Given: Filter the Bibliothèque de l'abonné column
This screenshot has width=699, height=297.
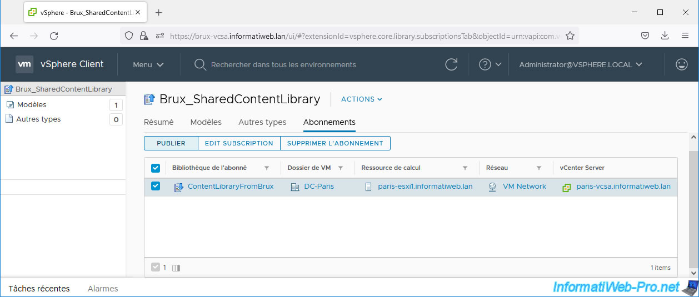Looking at the screenshot, I should click(267, 168).
